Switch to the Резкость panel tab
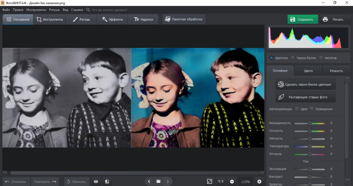353x186 pixels. (x=336, y=71)
